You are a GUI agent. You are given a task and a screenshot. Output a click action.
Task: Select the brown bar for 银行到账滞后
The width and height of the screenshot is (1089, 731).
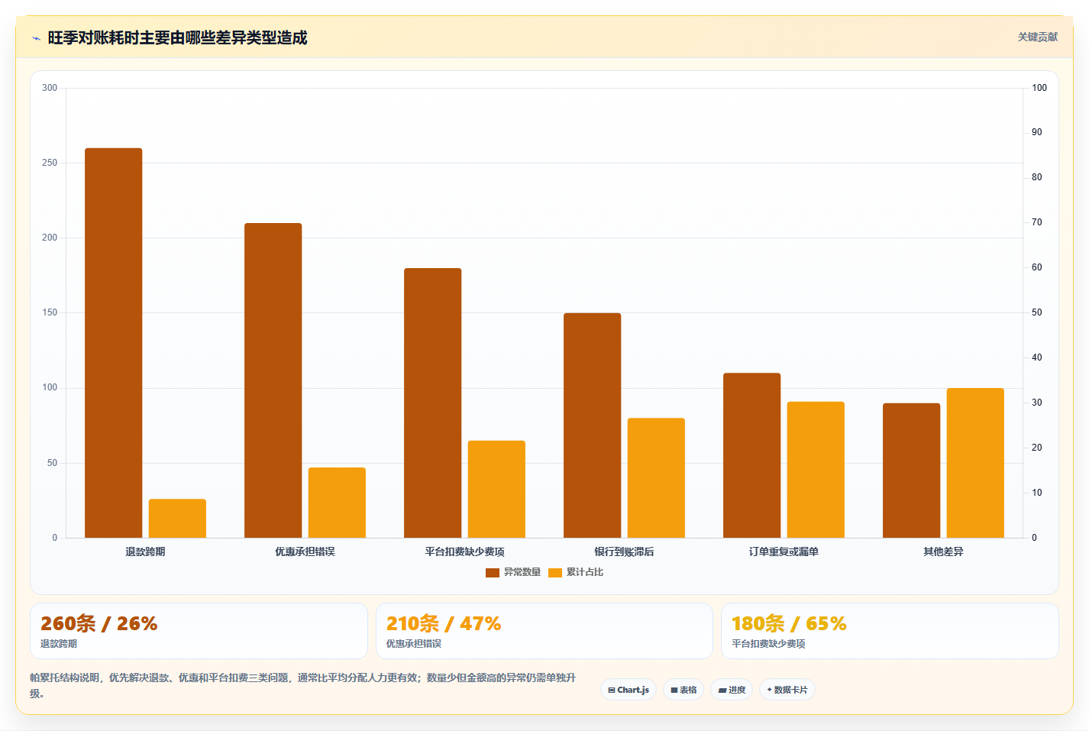[x=592, y=425]
